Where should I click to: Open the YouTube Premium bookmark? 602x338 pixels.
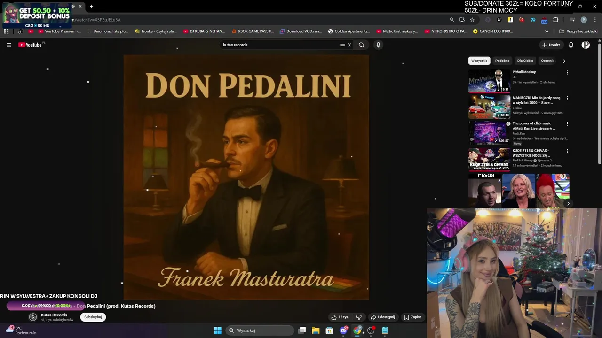click(59, 31)
